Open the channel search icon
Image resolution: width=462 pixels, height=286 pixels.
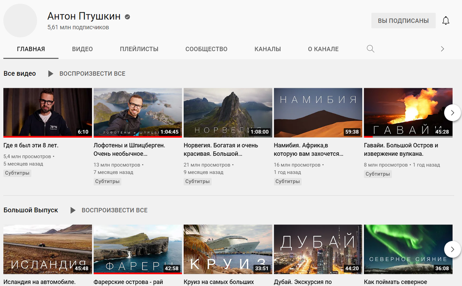[x=370, y=49]
